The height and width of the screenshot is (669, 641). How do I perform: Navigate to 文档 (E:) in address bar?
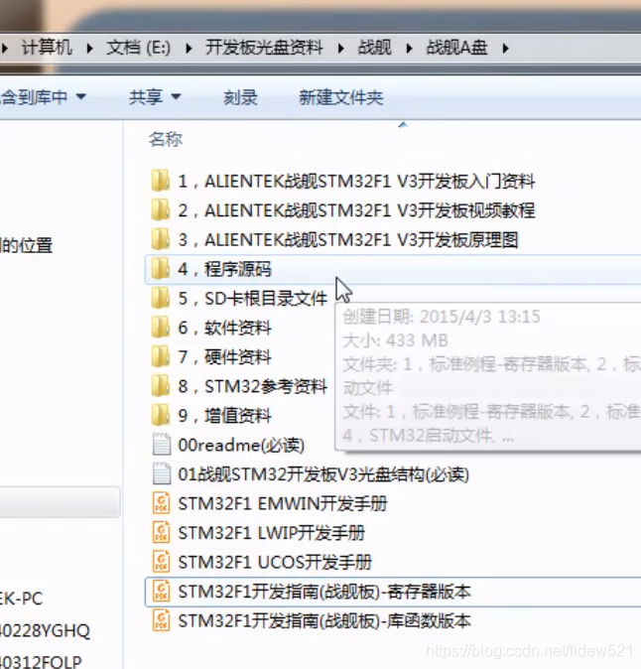[139, 48]
